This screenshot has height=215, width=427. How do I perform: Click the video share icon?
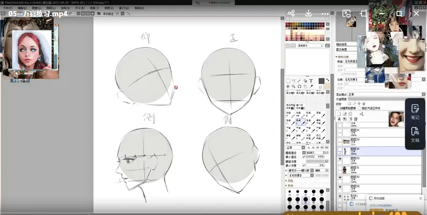(291, 14)
